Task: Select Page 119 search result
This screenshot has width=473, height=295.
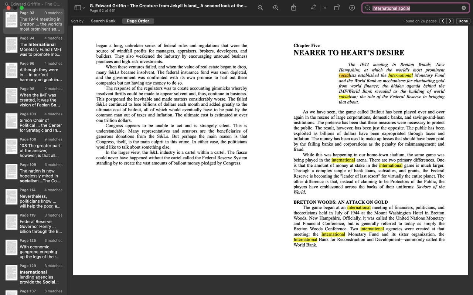Action: (34, 223)
